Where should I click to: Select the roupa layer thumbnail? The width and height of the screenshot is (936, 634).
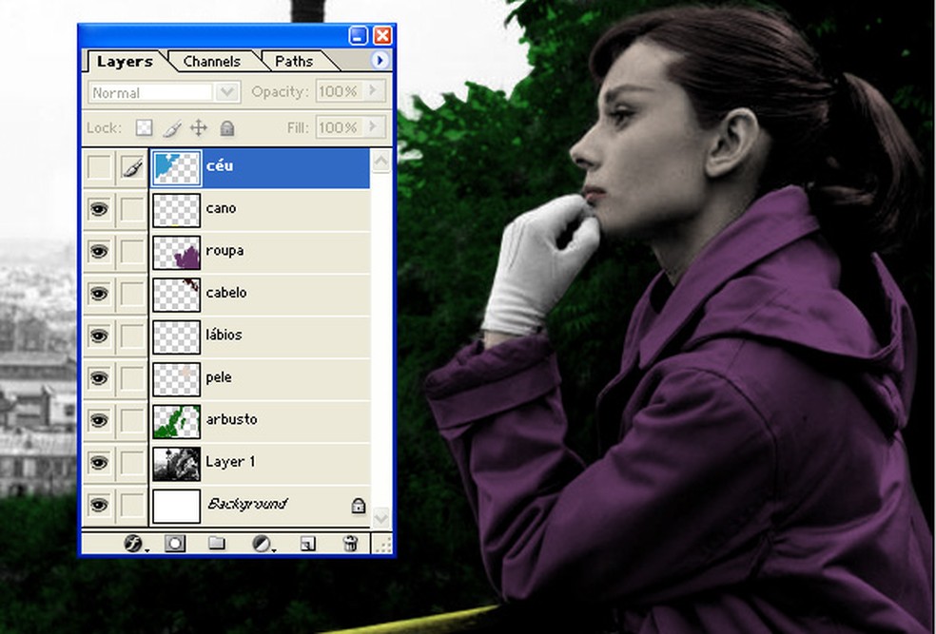(x=176, y=252)
